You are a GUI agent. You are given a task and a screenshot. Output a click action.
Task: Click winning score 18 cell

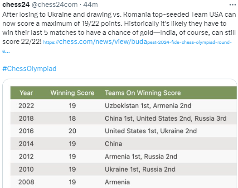click(x=72, y=118)
